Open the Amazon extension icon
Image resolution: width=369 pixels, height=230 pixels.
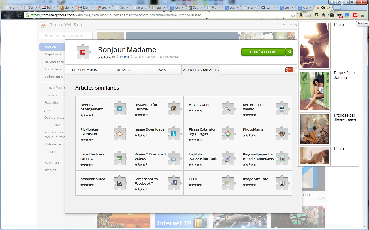[x=301, y=15]
